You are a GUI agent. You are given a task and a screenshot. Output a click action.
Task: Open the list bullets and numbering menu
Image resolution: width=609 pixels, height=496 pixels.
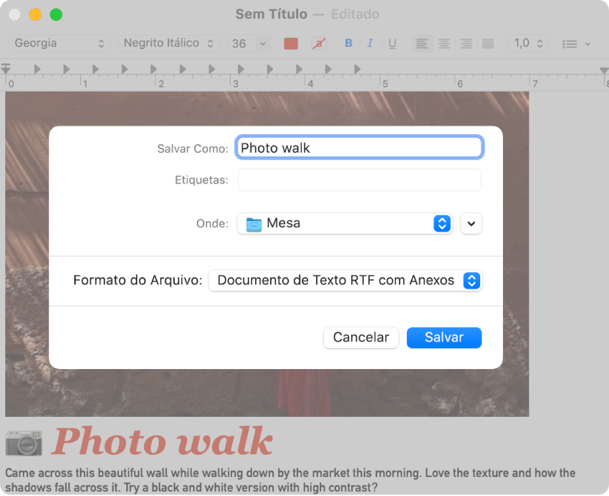click(576, 44)
